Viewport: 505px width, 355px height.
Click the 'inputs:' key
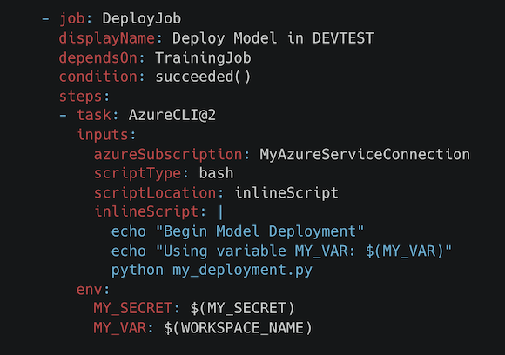click(x=106, y=135)
